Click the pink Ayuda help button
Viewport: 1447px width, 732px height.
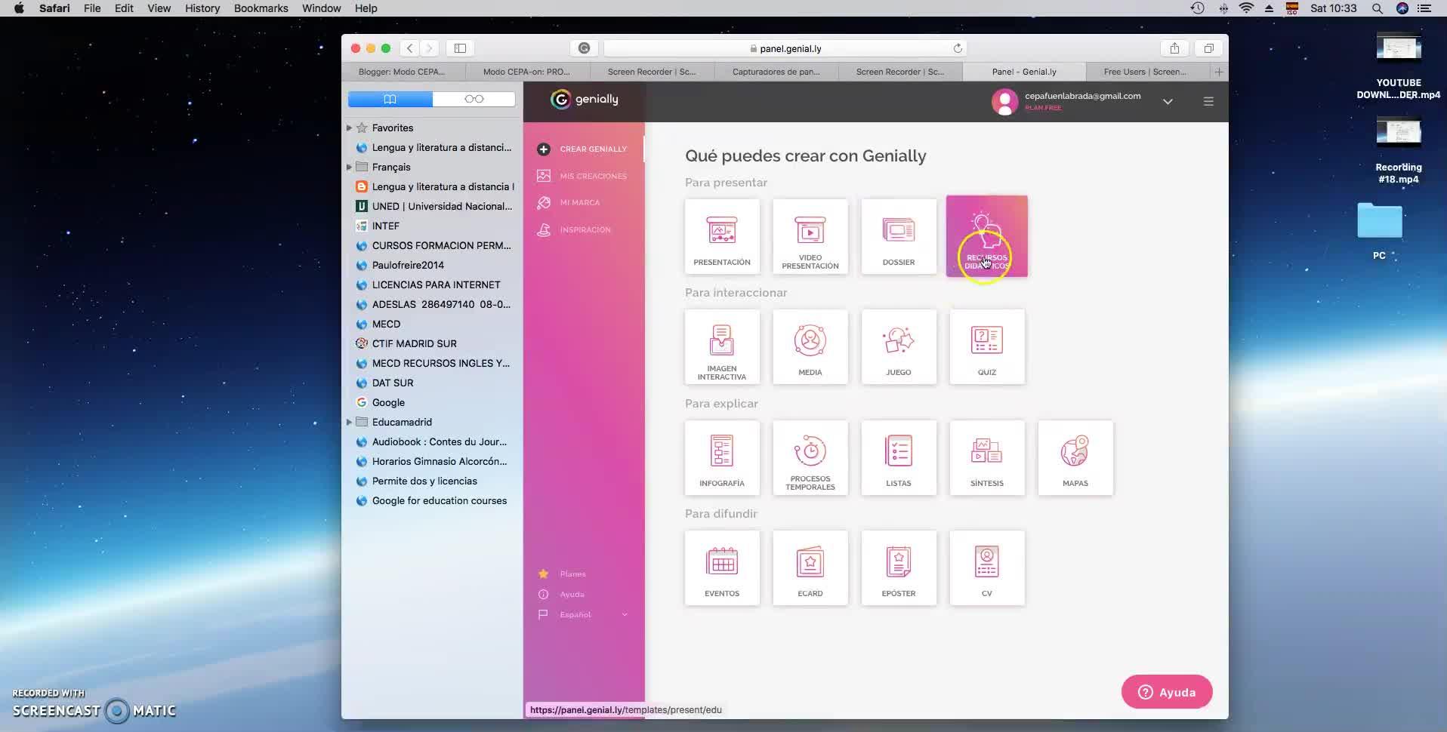coord(1167,692)
